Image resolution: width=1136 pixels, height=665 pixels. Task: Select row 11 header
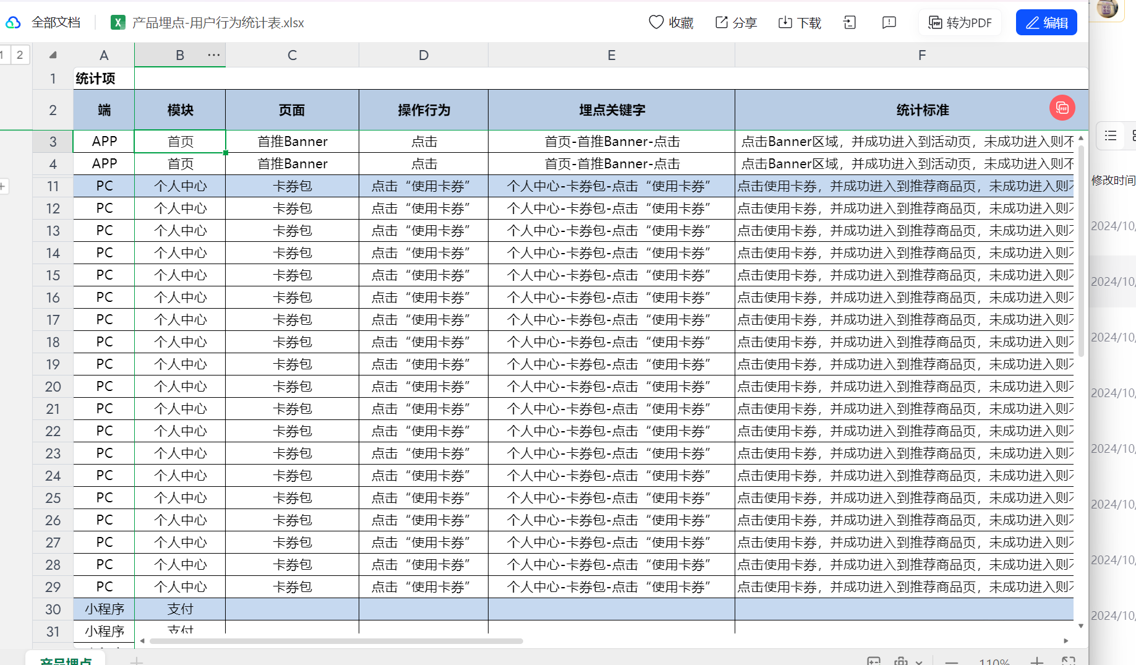tap(53, 186)
